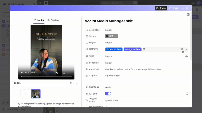Viewport: 202px width, 113px height.
Task: Click the Hashtags # icon
Action: tap(87, 87)
